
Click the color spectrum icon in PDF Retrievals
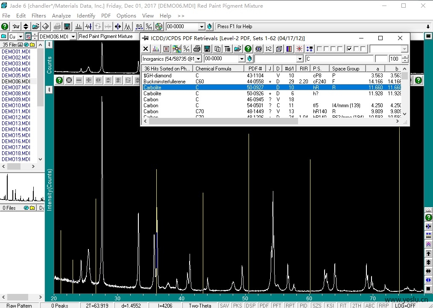(289, 49)
